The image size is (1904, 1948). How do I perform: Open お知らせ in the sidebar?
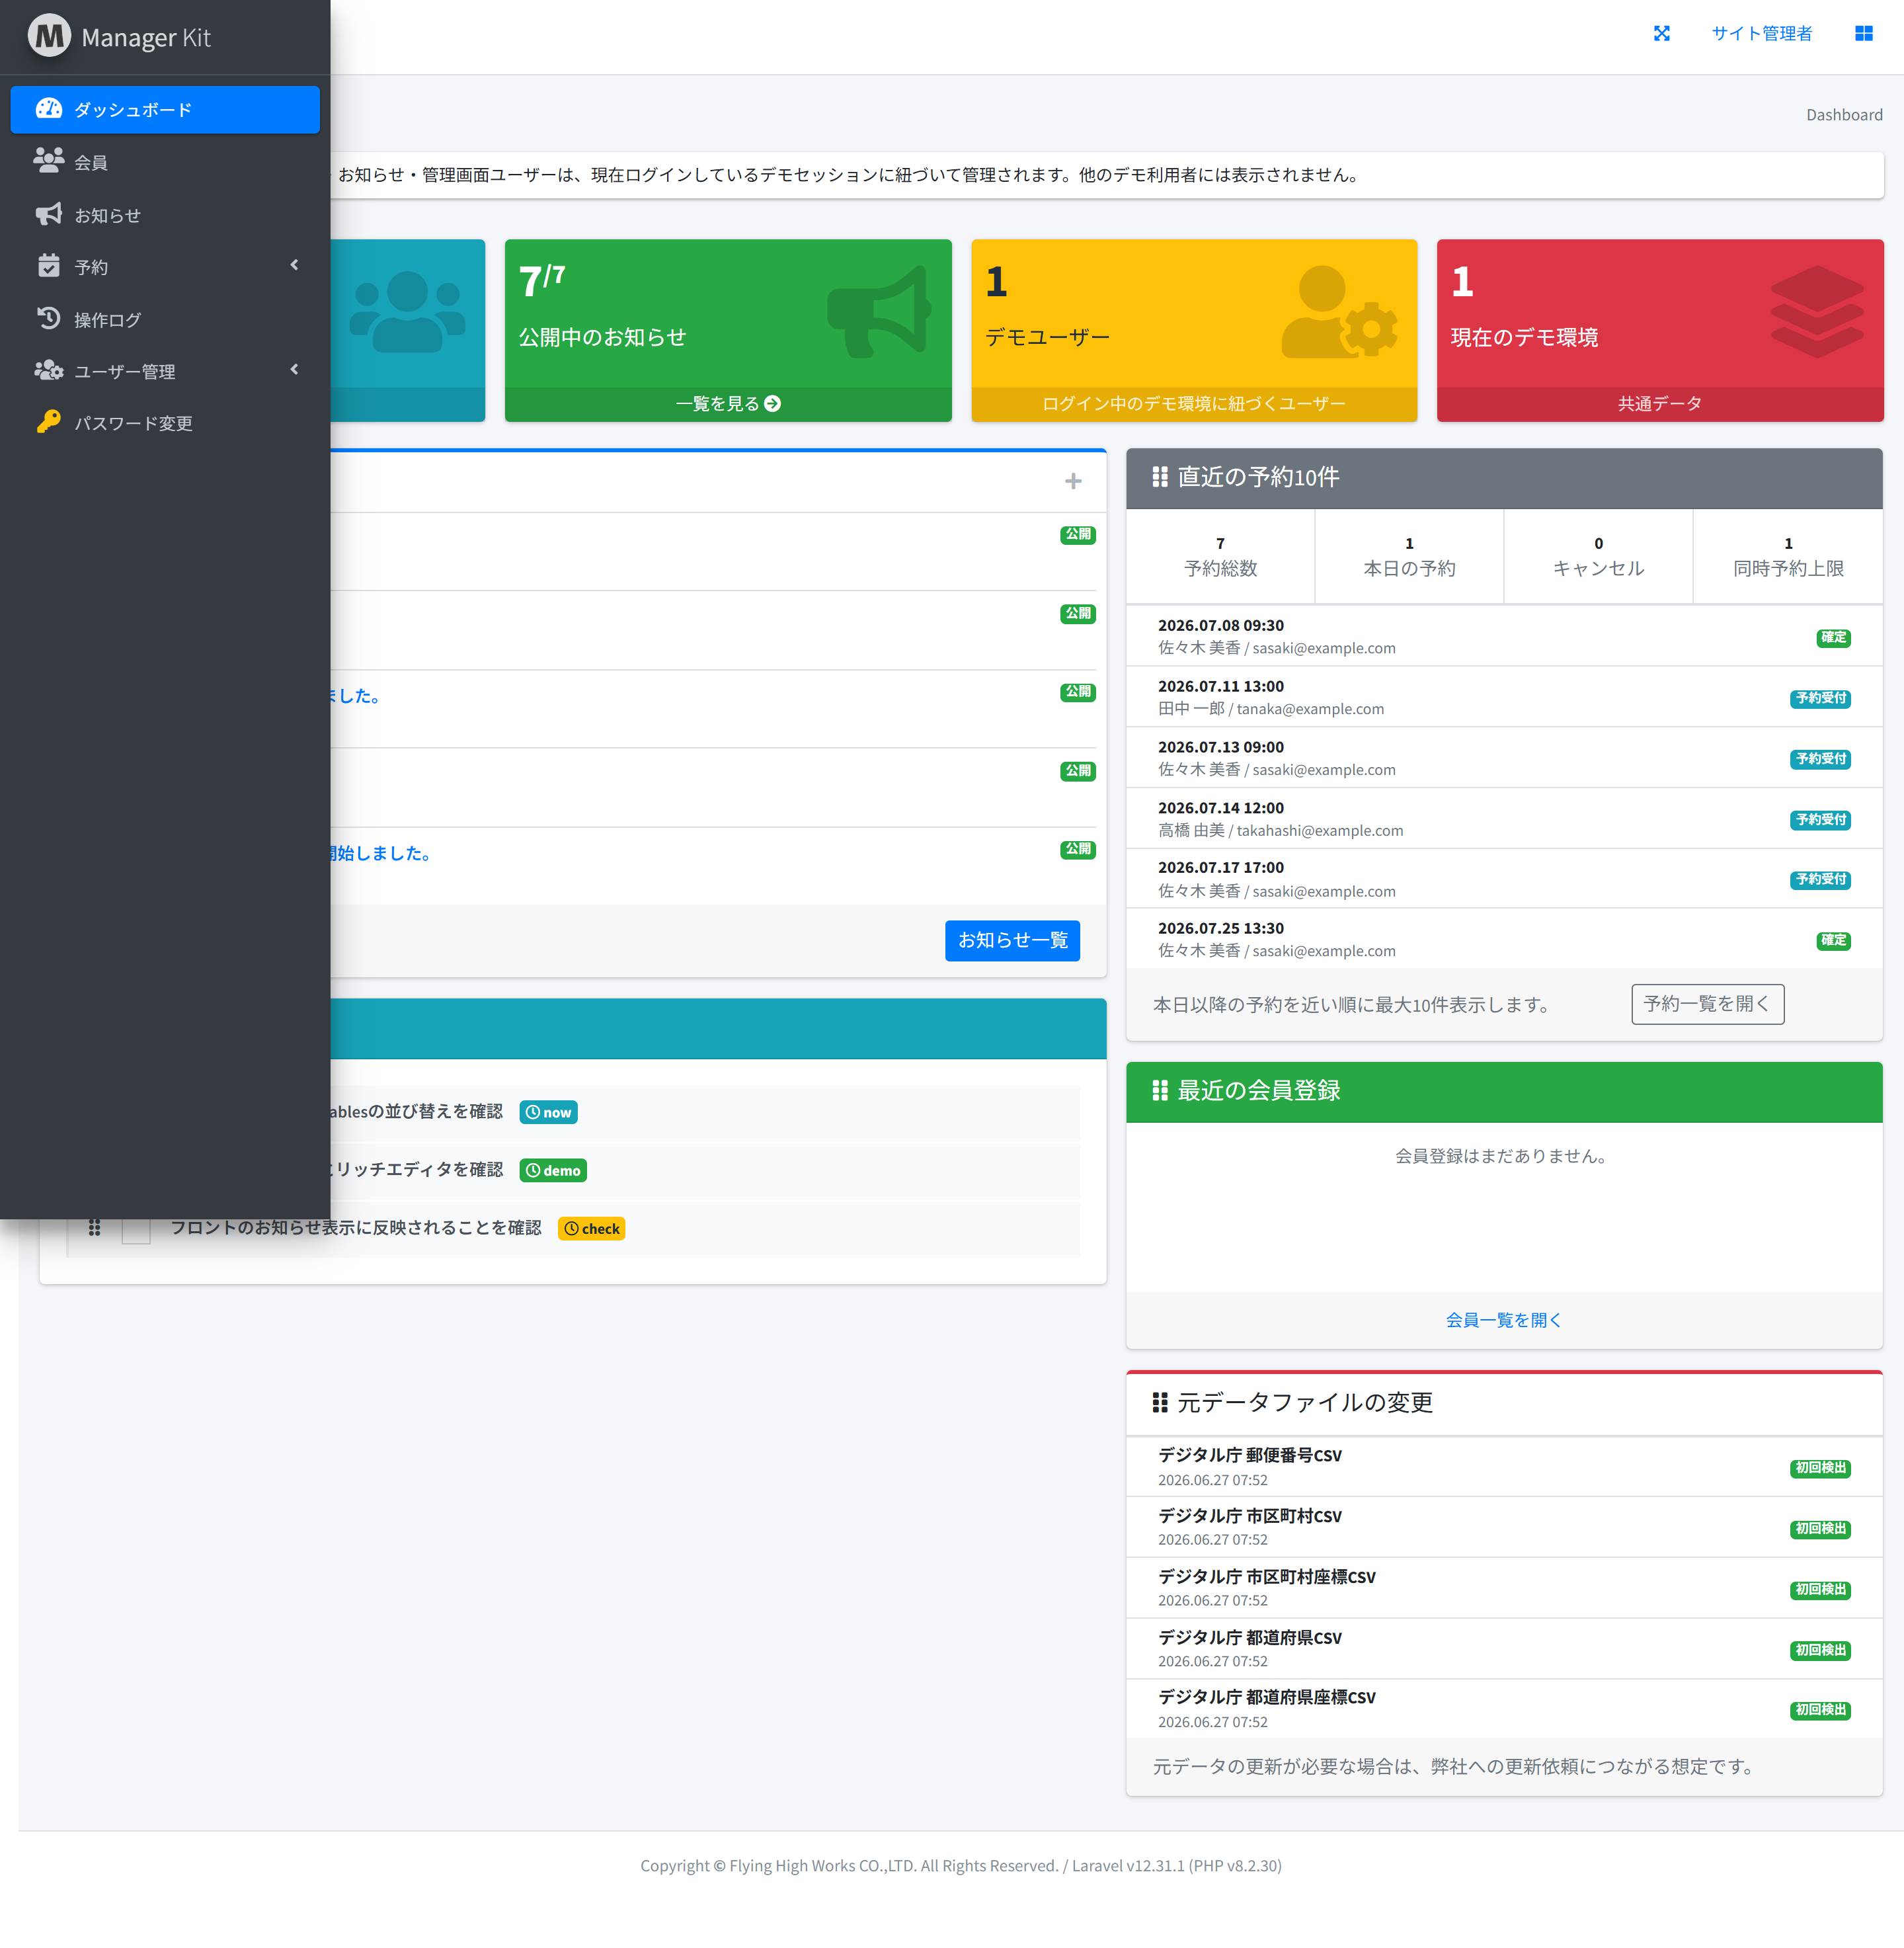[165, 215]
